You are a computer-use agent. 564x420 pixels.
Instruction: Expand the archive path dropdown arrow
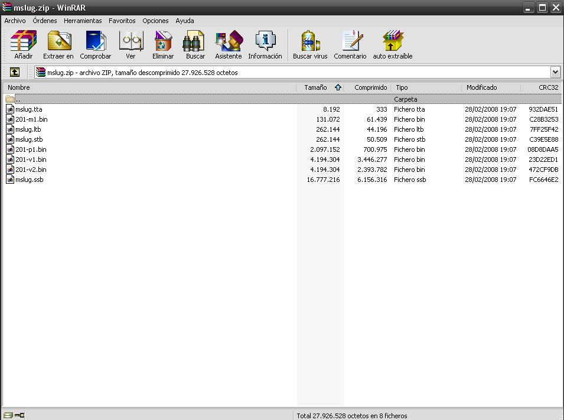click(x=555, y=72)
